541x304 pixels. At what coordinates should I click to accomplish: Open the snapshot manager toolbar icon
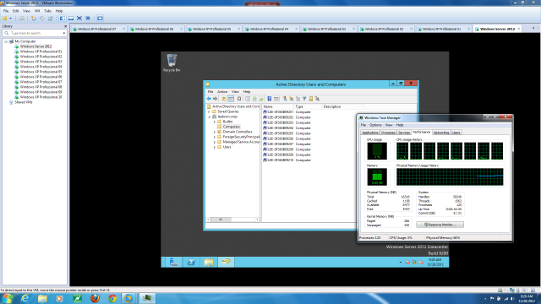pyautogui.click(x=51, y=19)
